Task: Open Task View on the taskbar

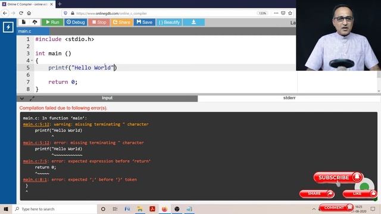Action: (115, 209)
